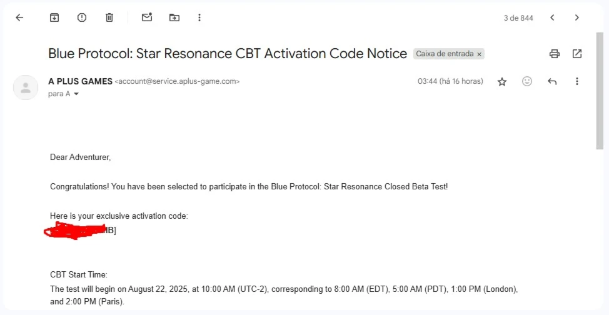Reply to A PLUS GAMES
The height and width of the screenshot is (315, 609).
[x=552, y=82]
